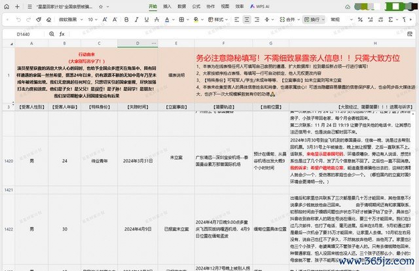Activate the format painter brush

(x=39, y=20)
